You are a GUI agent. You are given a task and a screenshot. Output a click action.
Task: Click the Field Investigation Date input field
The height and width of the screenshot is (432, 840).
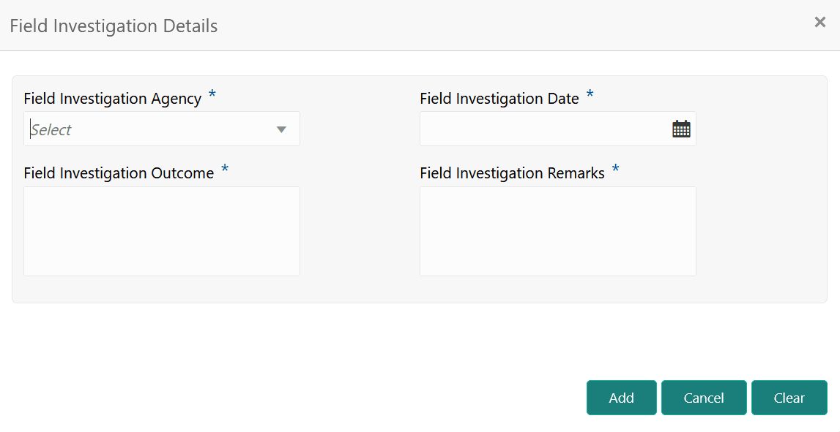[542, 128]
